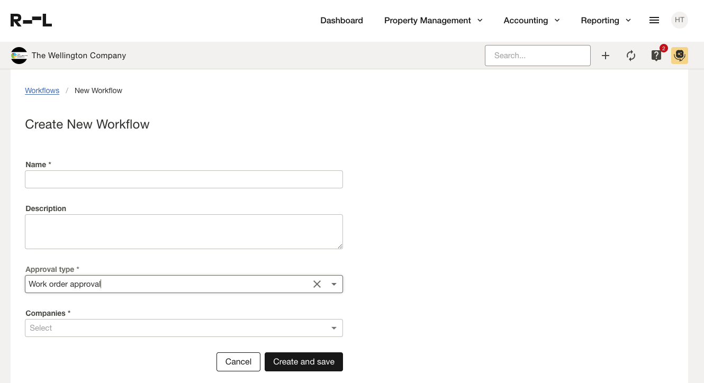Viewport: 704px width, 383px height.
Task: Focus the workflow Name field
Action: (x=184, y=179)
